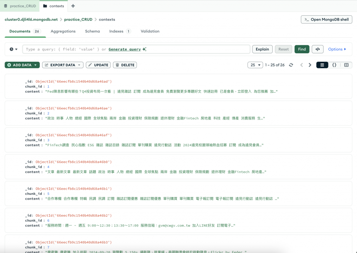Click chunk_id value 6
This screenshot has width=357, height=253.
[x=48, y=221]
